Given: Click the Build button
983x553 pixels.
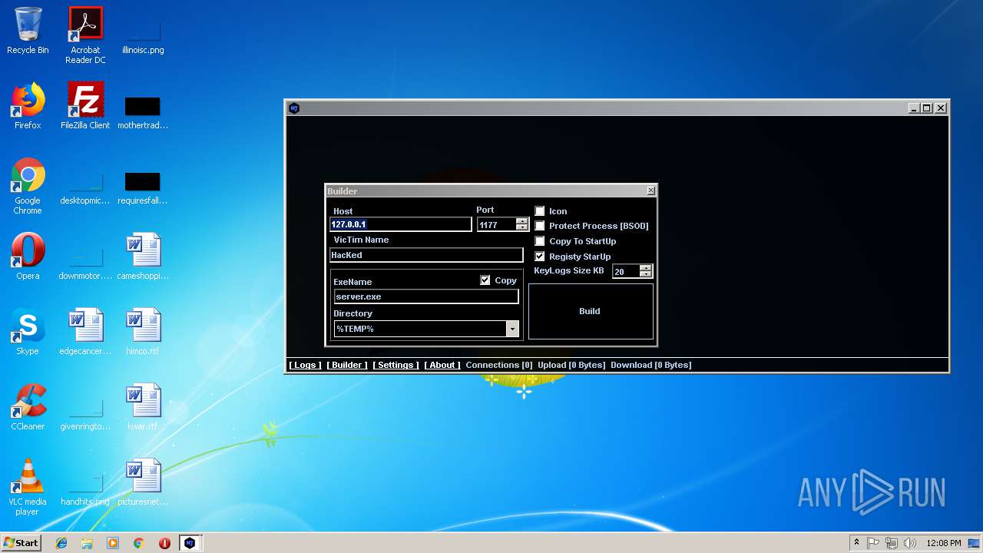Looking at the screenshot, I should pyautogui.click(x=591, y=311).
